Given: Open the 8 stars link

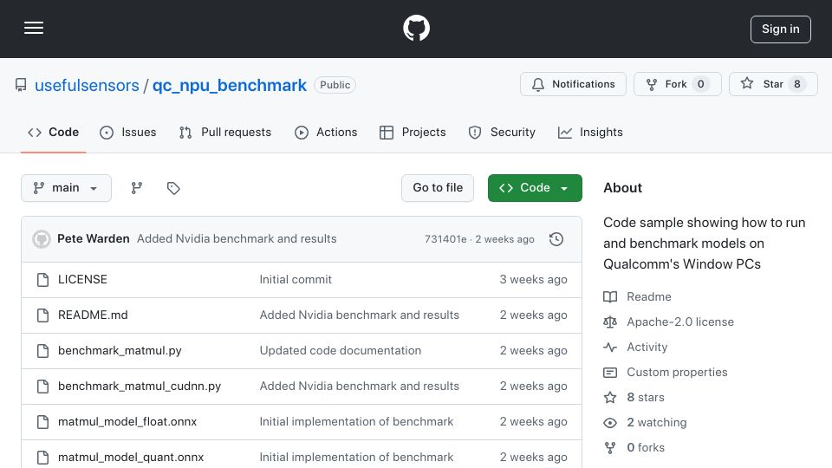Looking at the screenshot, I should pyautogui.click(x=645, y=398).
